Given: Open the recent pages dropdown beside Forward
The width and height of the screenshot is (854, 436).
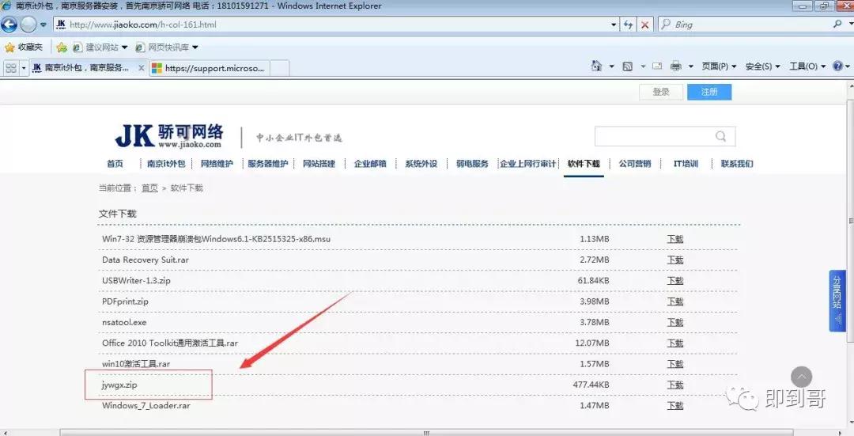Looking at the screenshot, I should pyautogui.click(x=43, y=25).
